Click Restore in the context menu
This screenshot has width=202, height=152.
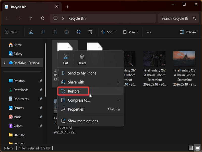click(x=91, y=91)
